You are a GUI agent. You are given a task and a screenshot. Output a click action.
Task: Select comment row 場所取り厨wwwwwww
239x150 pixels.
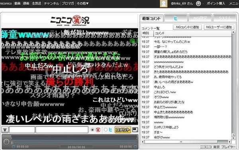click(x=186, y=117)
